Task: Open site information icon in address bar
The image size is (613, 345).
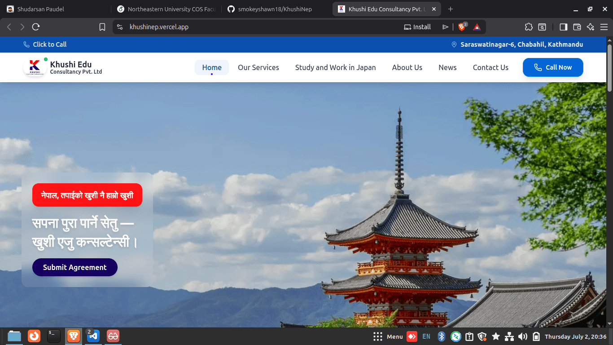Action: pos(120,27)
